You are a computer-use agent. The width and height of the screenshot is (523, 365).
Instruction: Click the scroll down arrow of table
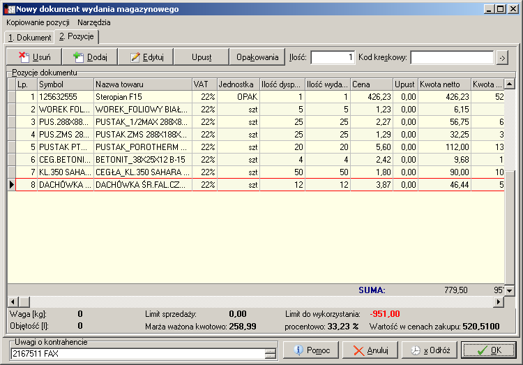coord(510,290)
